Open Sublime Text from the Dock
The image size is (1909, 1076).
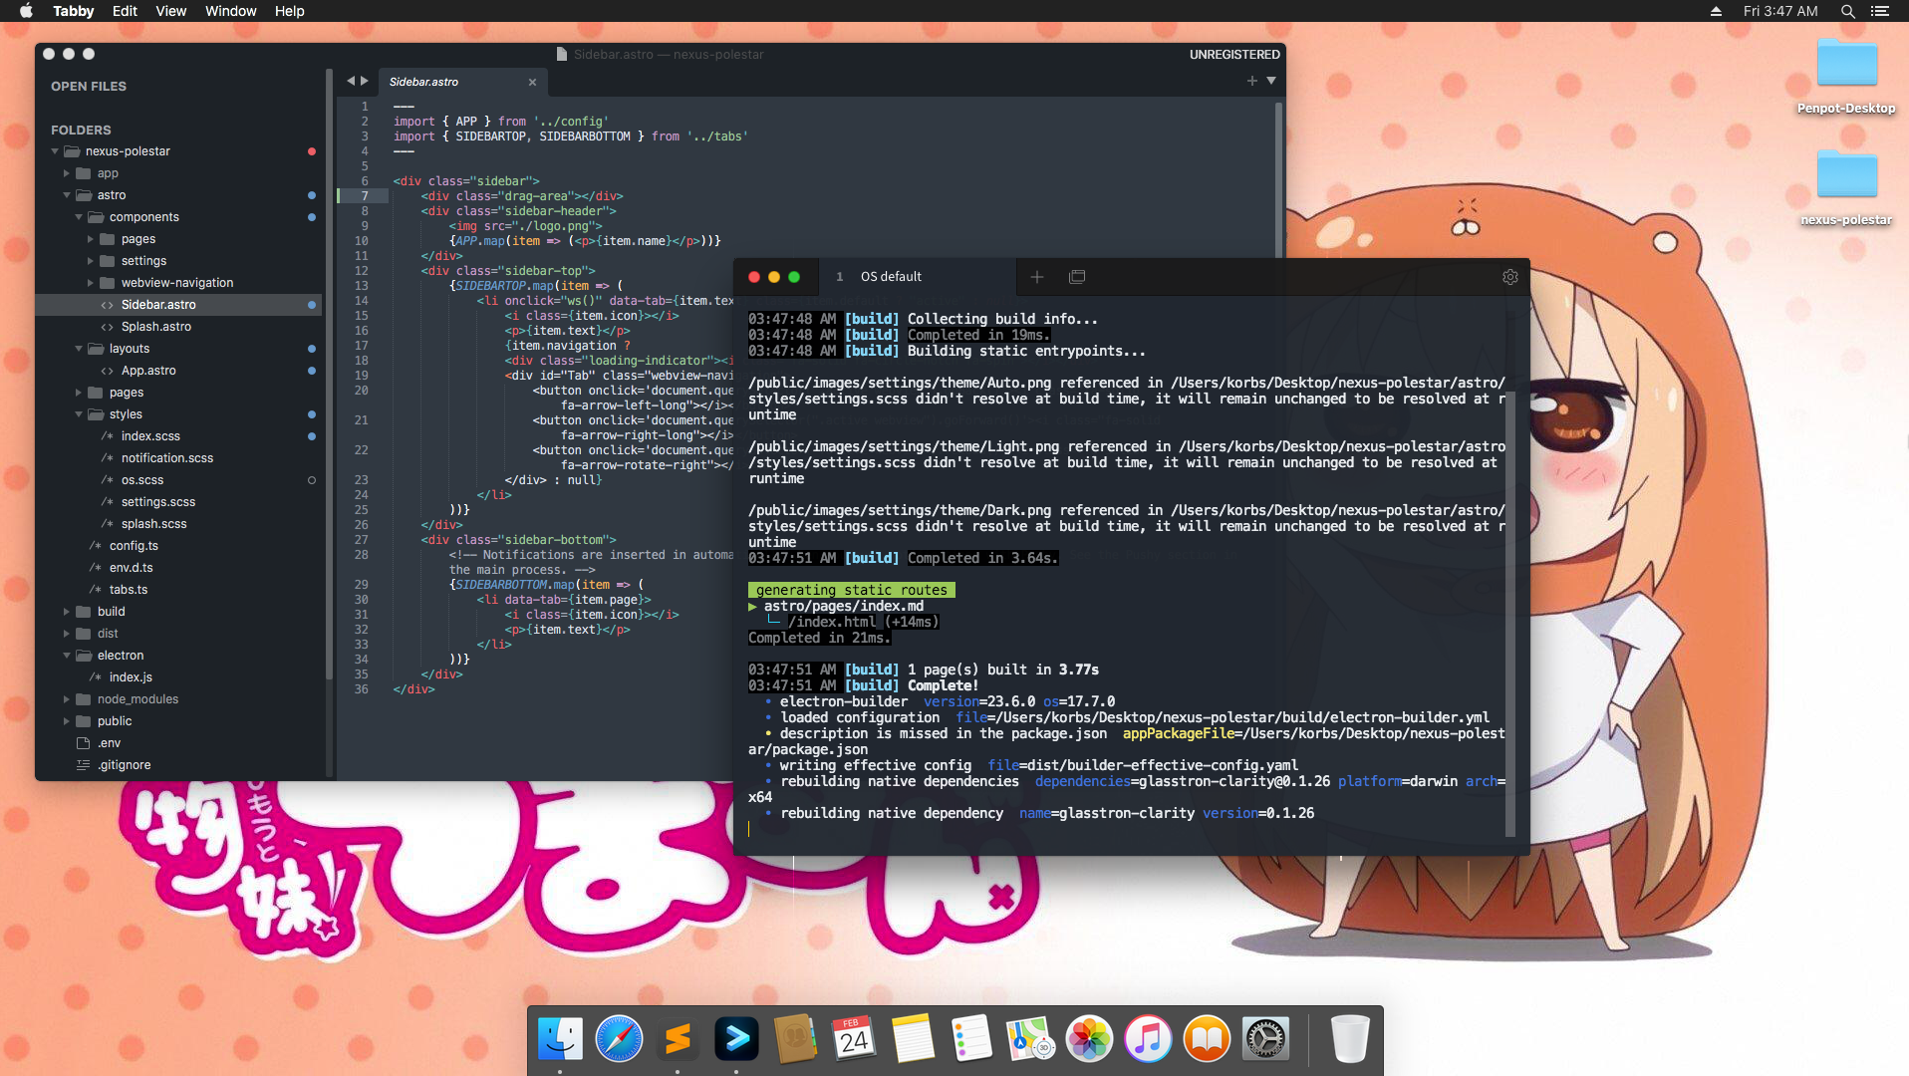[x=678, y=1039]
